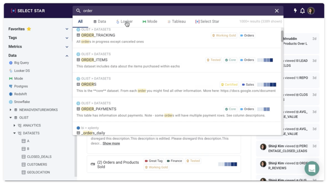
Task: Click the table icon next to CLOSED_DEALS
Action: tap(24, 157)
